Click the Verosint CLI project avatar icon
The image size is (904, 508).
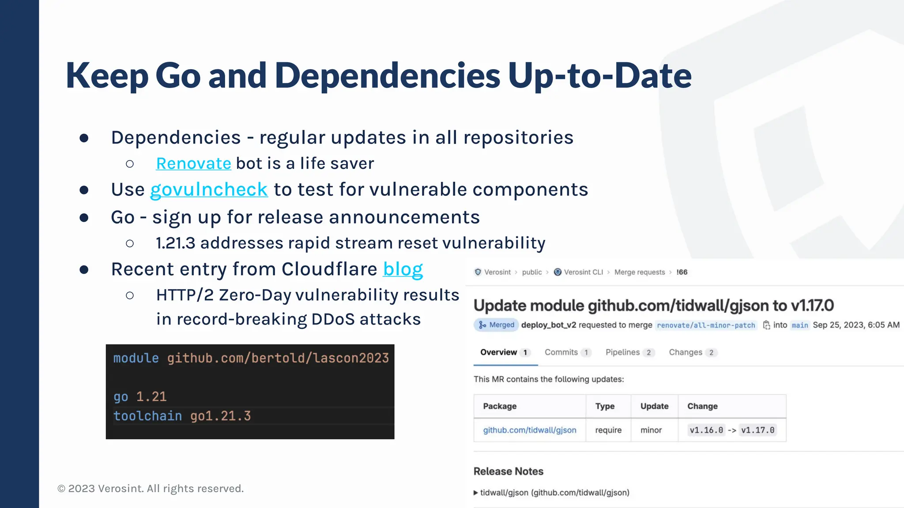click(x=557, y=272)
